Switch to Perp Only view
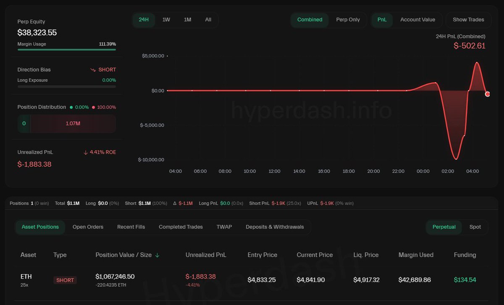The width and height of the screenshot is (504, 305). coord(348,20)
